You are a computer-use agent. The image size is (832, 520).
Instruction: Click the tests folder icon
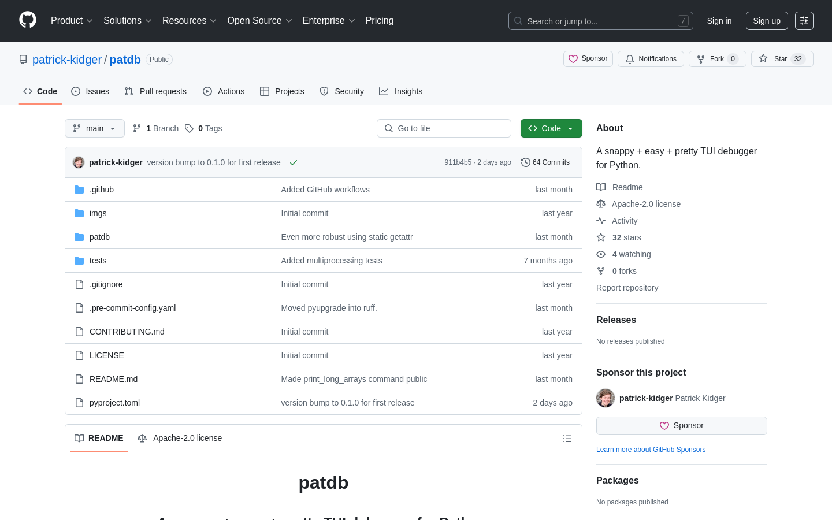pos(79,261)
